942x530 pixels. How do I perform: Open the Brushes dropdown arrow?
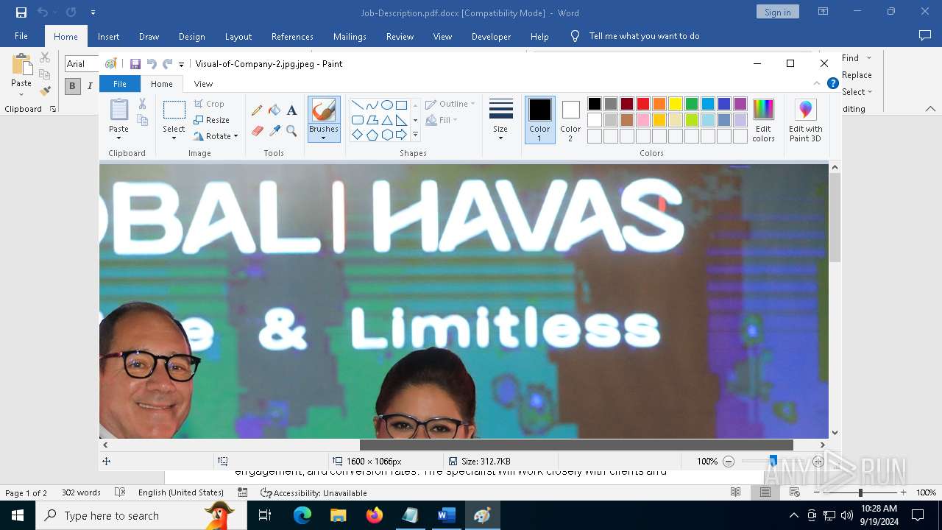323,138
